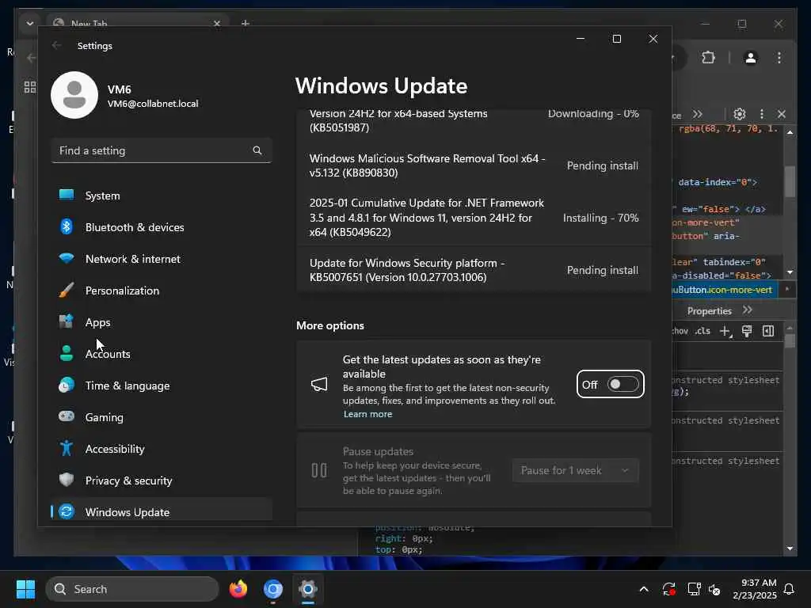Screen dimensions: 811x608
Task: Focus the Find a setting search box
Action: tap(162, 150)
